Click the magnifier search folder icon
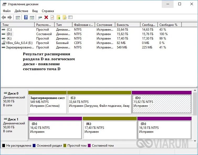This screenshot has width=198, height=155. [x=65, y=17]
